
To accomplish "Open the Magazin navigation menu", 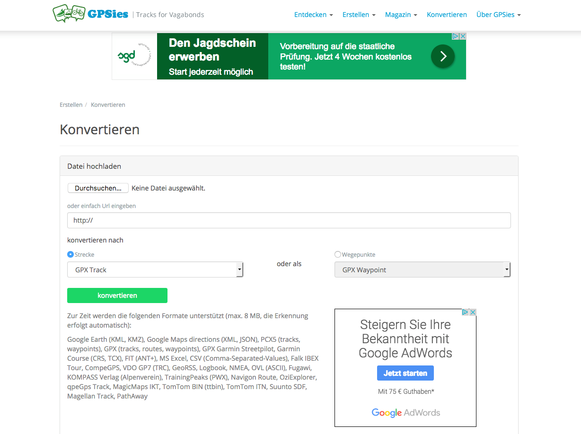I will point(401,15).
